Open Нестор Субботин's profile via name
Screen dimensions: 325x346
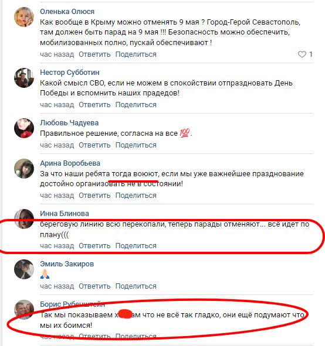click(x=70, y=73)
